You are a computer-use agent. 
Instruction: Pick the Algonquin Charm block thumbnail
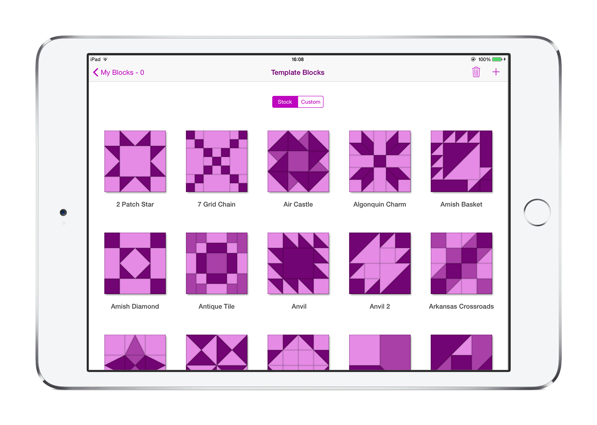coord(380,161)
